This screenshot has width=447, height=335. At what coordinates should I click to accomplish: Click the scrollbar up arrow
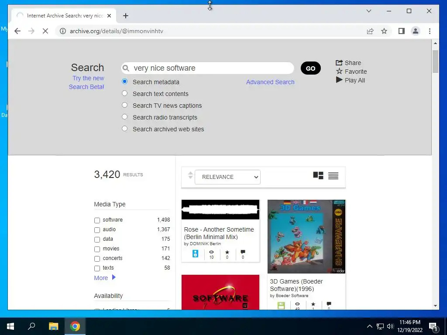click(435, 43)
